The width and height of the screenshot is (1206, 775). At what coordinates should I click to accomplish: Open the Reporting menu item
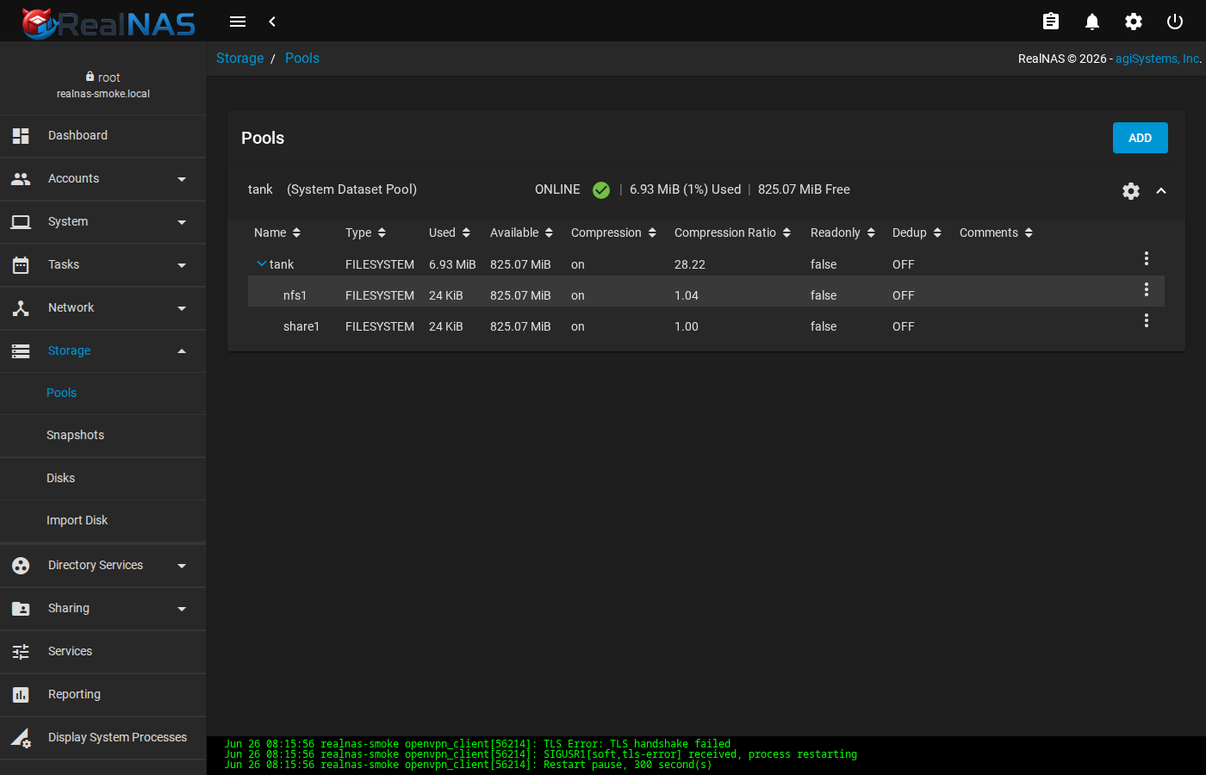coord(103,695)
